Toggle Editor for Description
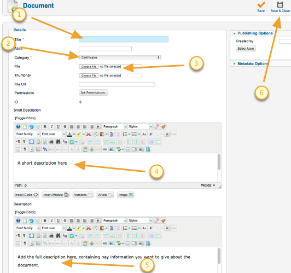 [25, 212]
